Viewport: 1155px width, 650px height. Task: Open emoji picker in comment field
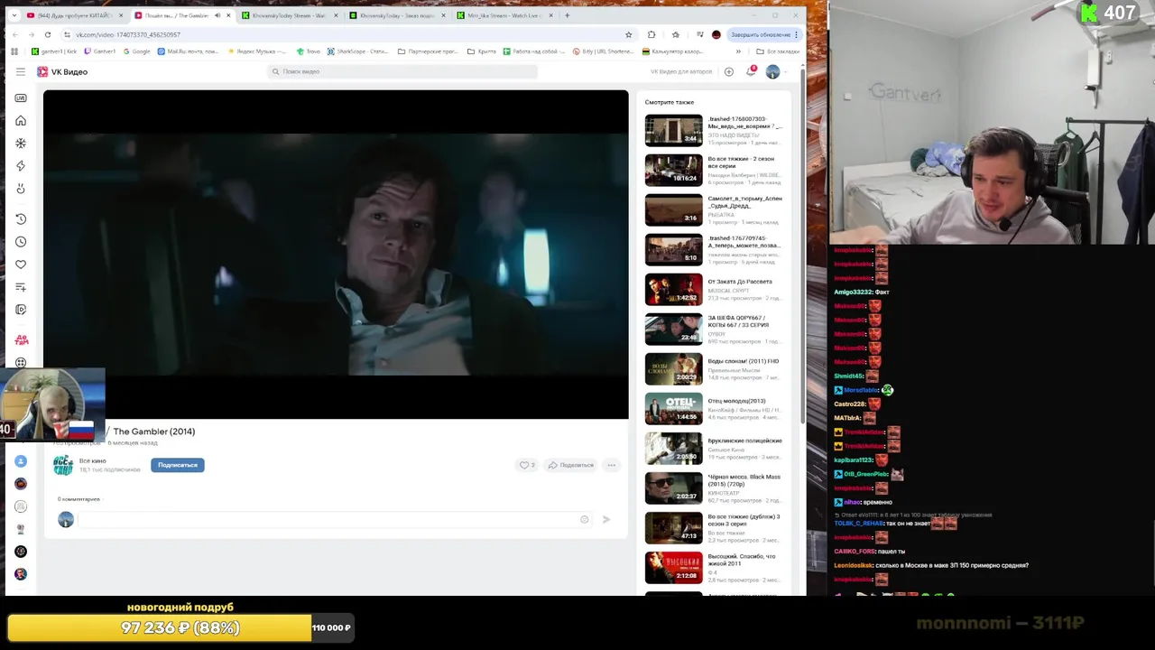click(x=585, y=519)
